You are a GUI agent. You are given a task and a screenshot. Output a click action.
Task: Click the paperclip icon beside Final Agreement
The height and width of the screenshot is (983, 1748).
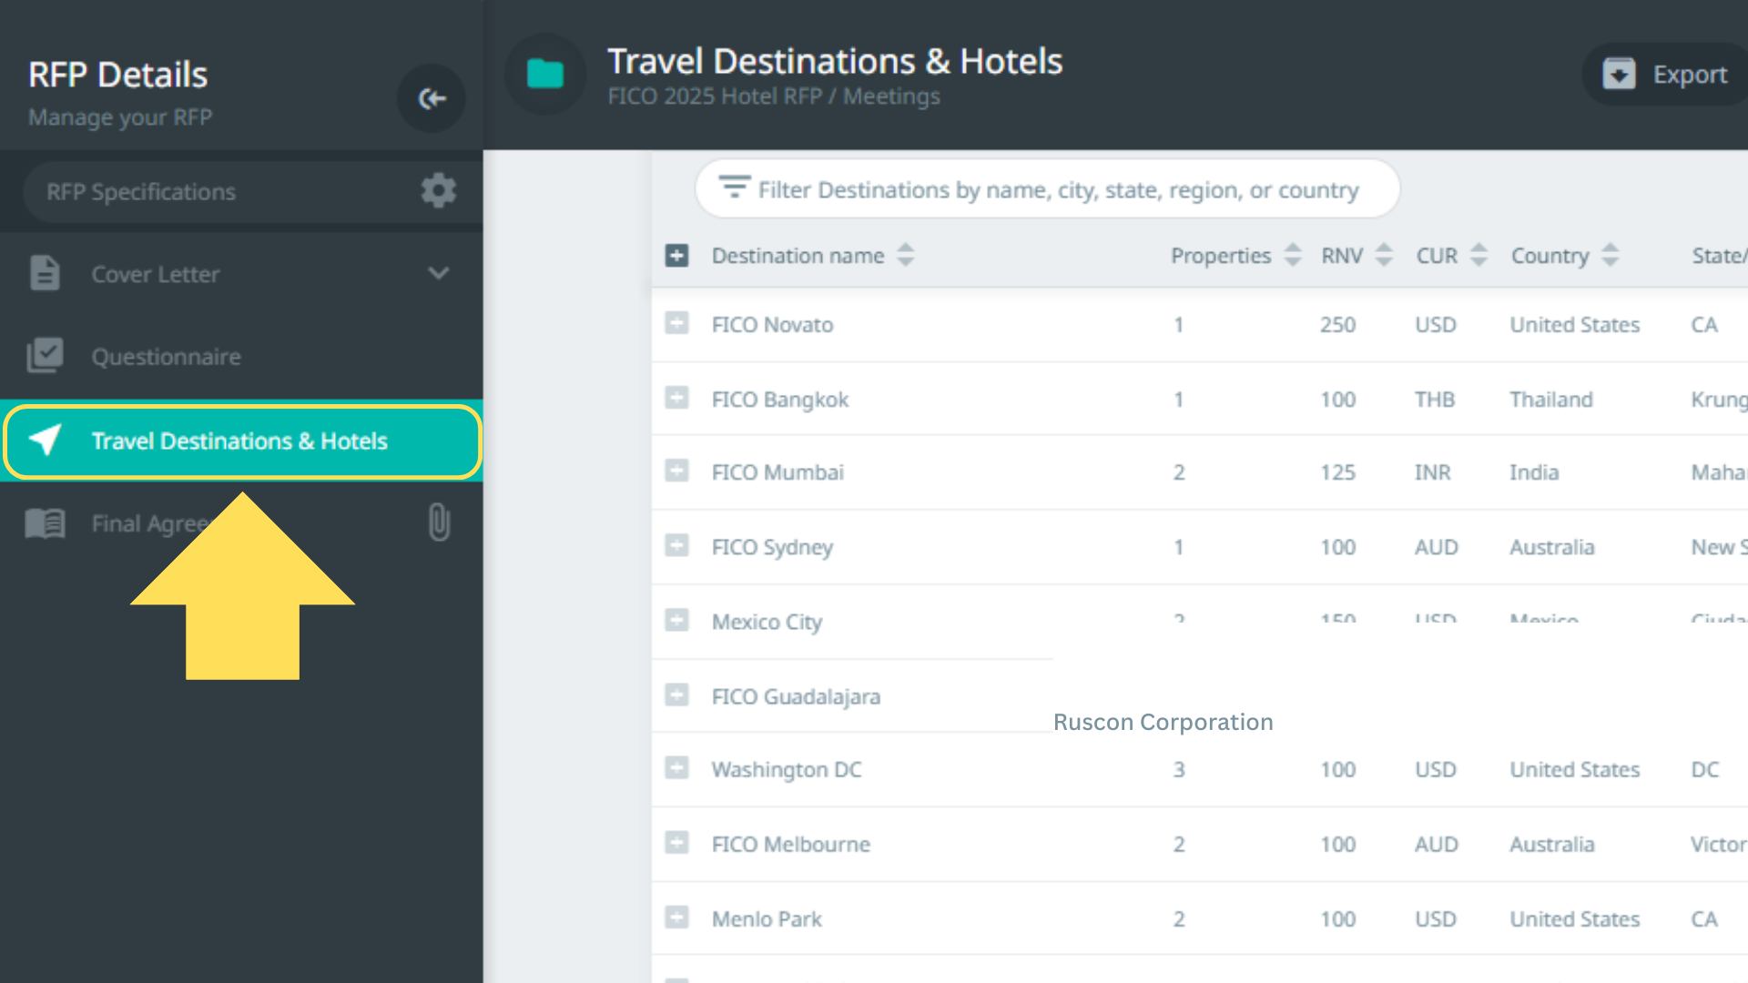(x=439, y=522)
